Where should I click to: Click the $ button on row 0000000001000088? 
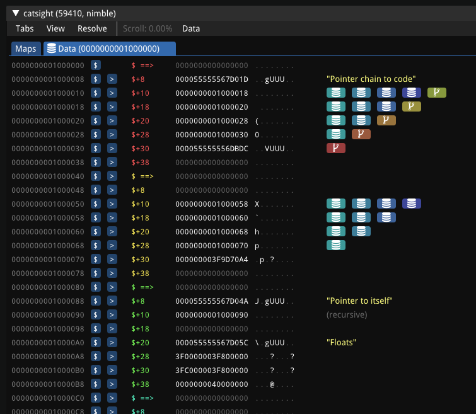coord(96,301)
